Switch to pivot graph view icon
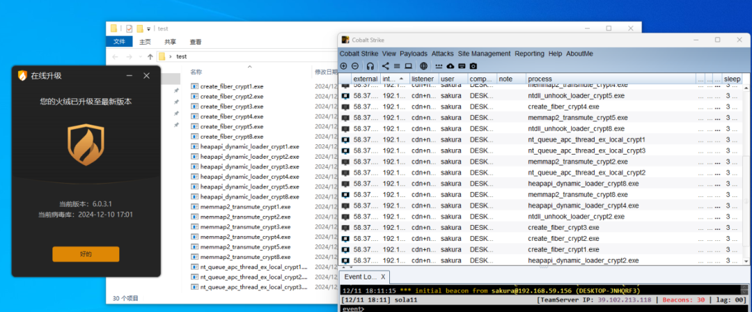 click(x=386, y=65)
